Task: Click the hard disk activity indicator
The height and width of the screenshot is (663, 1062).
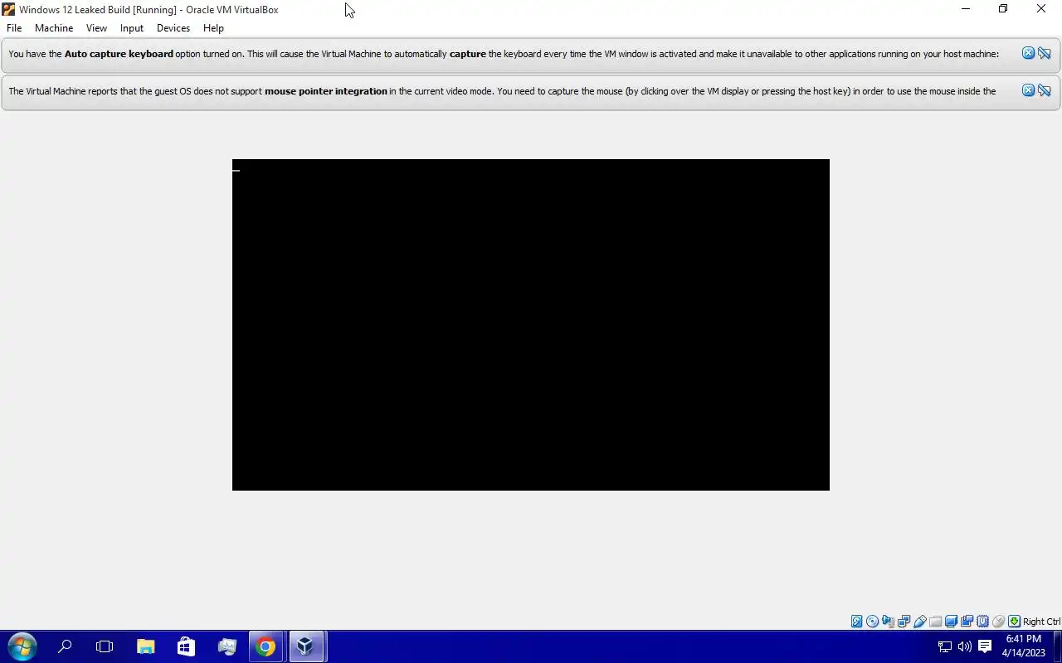Action: tap(857, 622)
